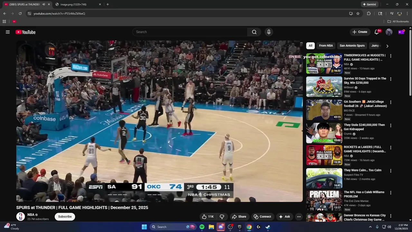Open purple studio icon beside avatar
The width and height of the screenshot is (412, 232).
tap(401, 32)
